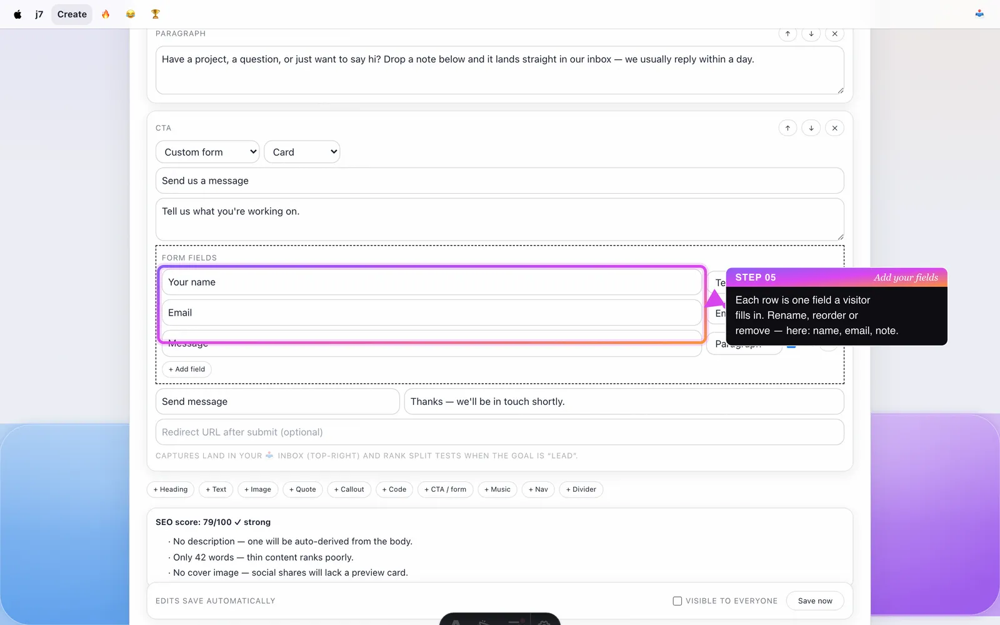Click the 'Add your fields' tooltip title
Image resolution: width=1000 pixels, height=625 pixels.
click(x=906, y=277)
